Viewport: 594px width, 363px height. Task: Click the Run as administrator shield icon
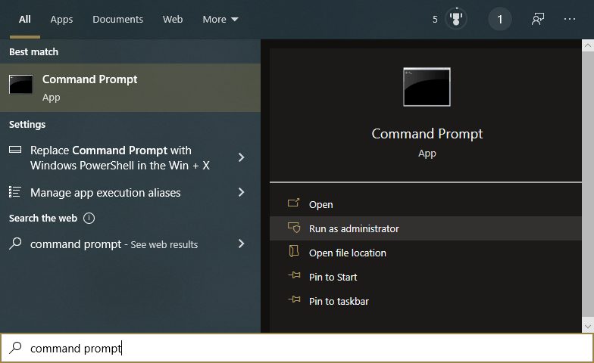point(294,227)
